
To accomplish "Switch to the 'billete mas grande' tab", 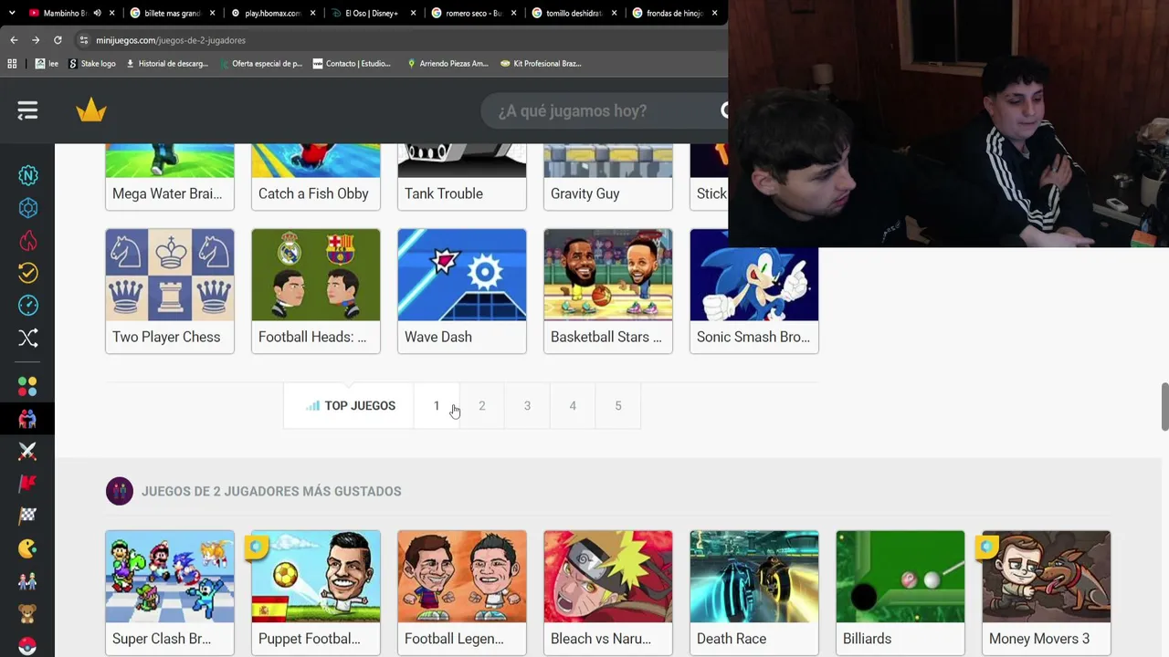I will tap(172, 13).
